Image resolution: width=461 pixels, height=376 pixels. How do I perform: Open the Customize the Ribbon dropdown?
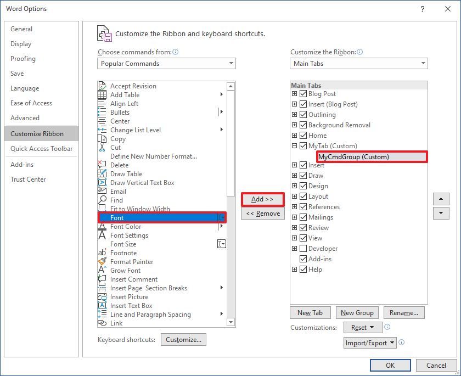click(359, 63)
